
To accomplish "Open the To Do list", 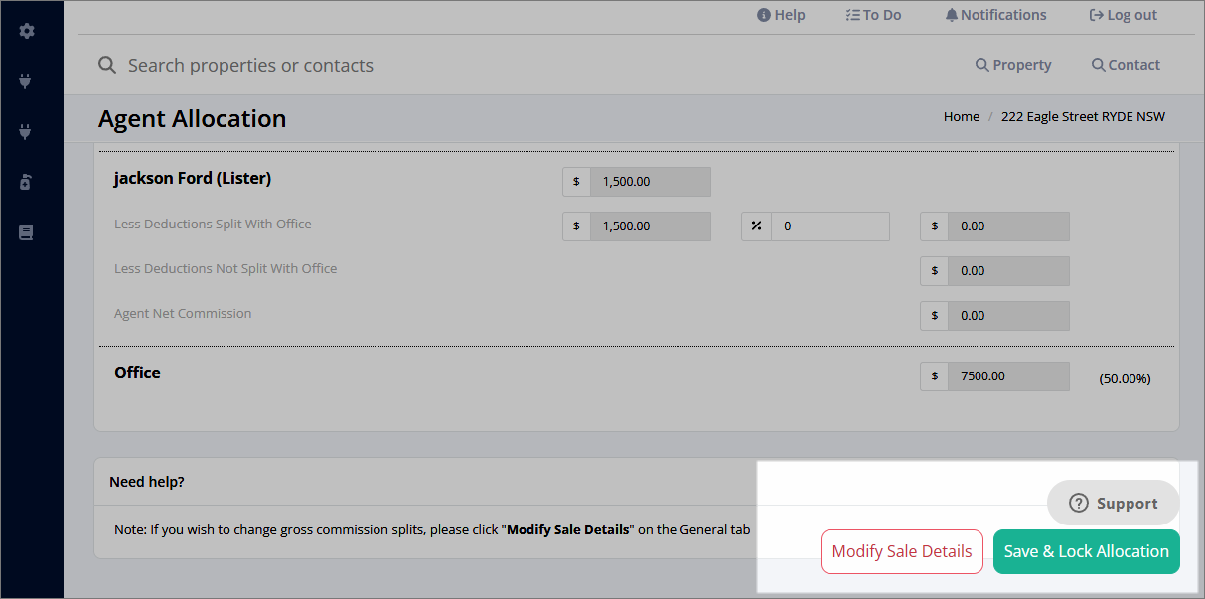I will 873,15.
